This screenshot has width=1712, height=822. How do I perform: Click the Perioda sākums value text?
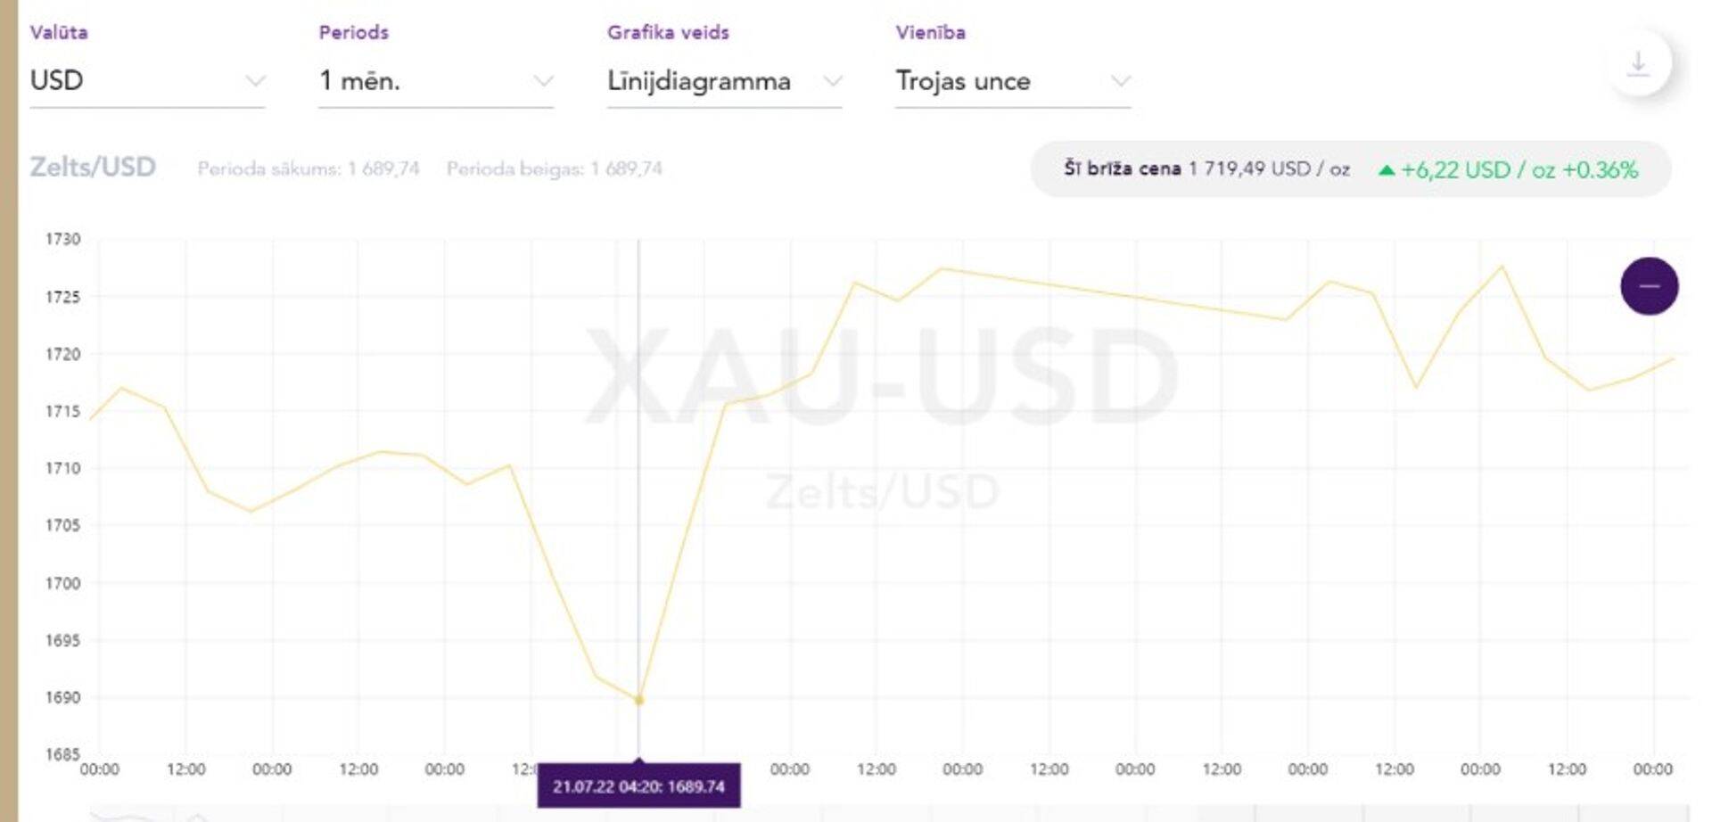(x=308, y=169)
